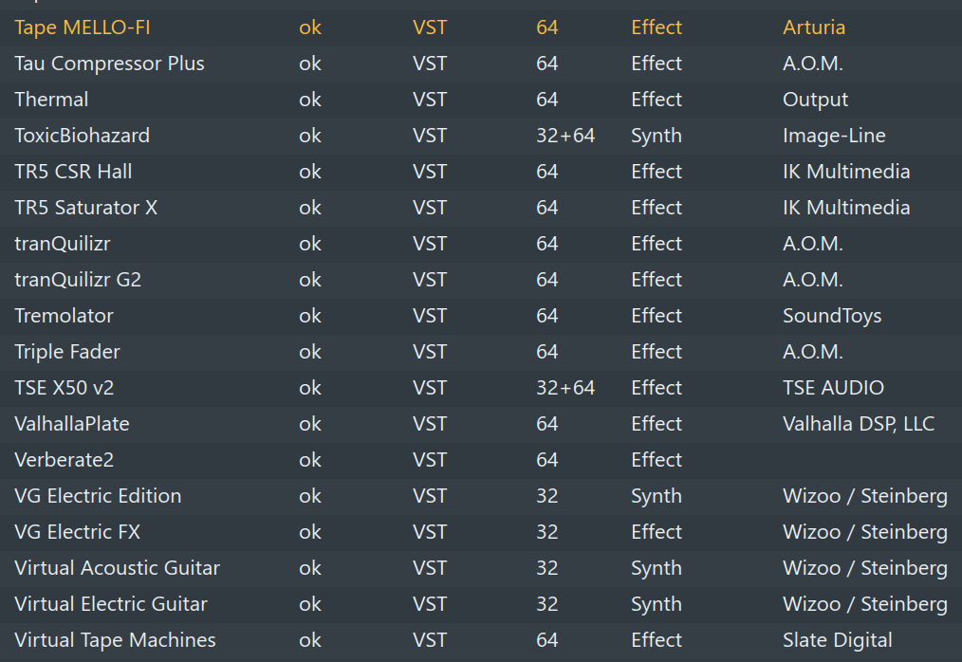Select the VG Electric Edition synth
This screenshot has height=662, width=962.
[98, 496]
